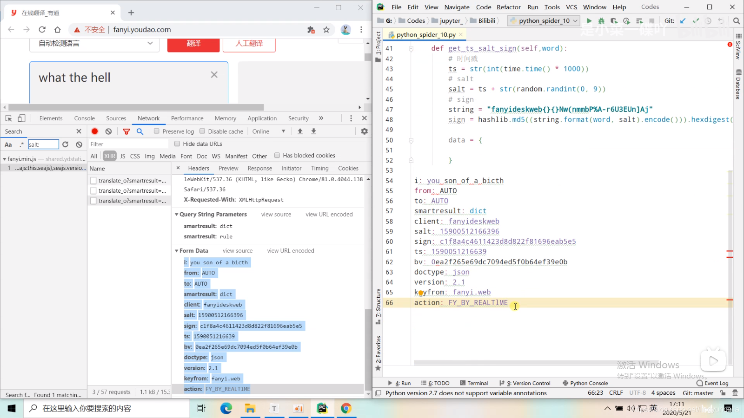Image resolution: width=744 pixels, height=418 pixels.
Task: Check Has blocked cookies filter
Action: point(277,156)
